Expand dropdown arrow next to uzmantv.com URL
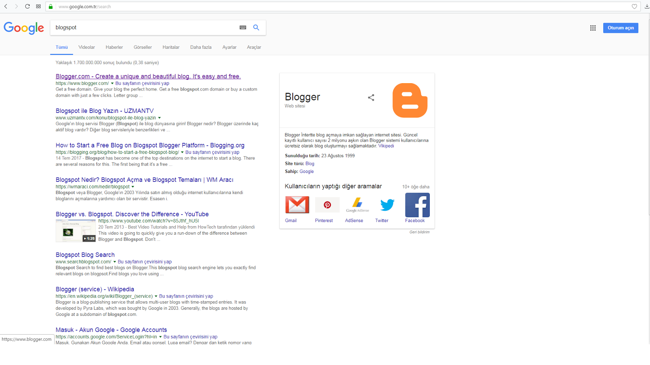The height and width of the screenshot is (365, 650). tap(159, 118)
